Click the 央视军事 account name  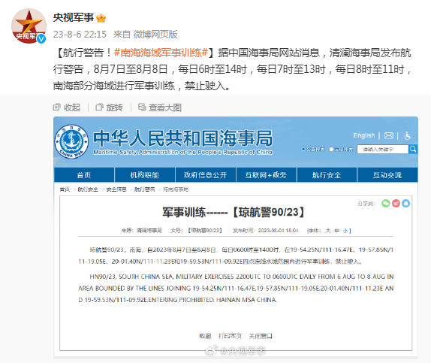(x=74, y=17)
